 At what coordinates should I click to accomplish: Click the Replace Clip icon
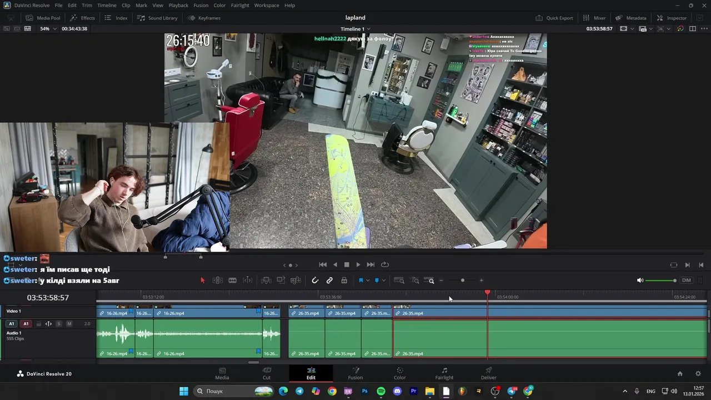coord(296,281)
